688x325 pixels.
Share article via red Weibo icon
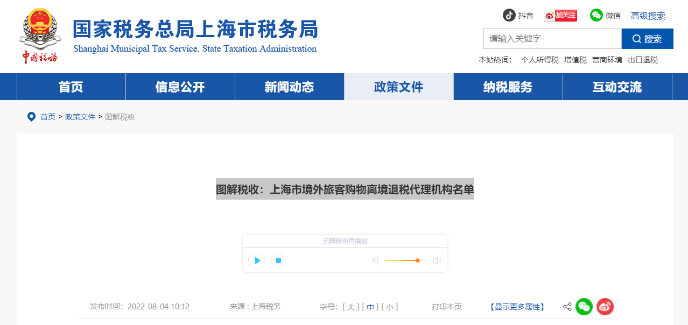(605, 307)
